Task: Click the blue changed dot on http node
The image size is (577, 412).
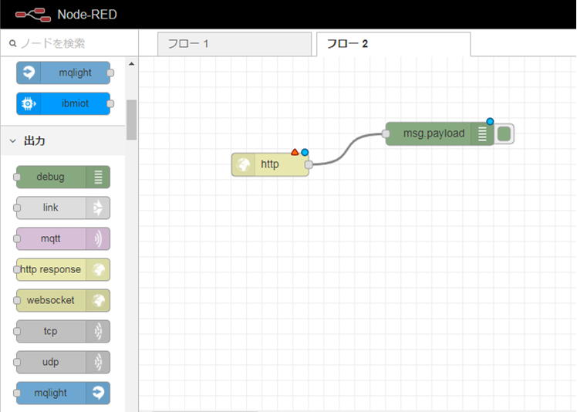Action: click(x=305, y=152)
